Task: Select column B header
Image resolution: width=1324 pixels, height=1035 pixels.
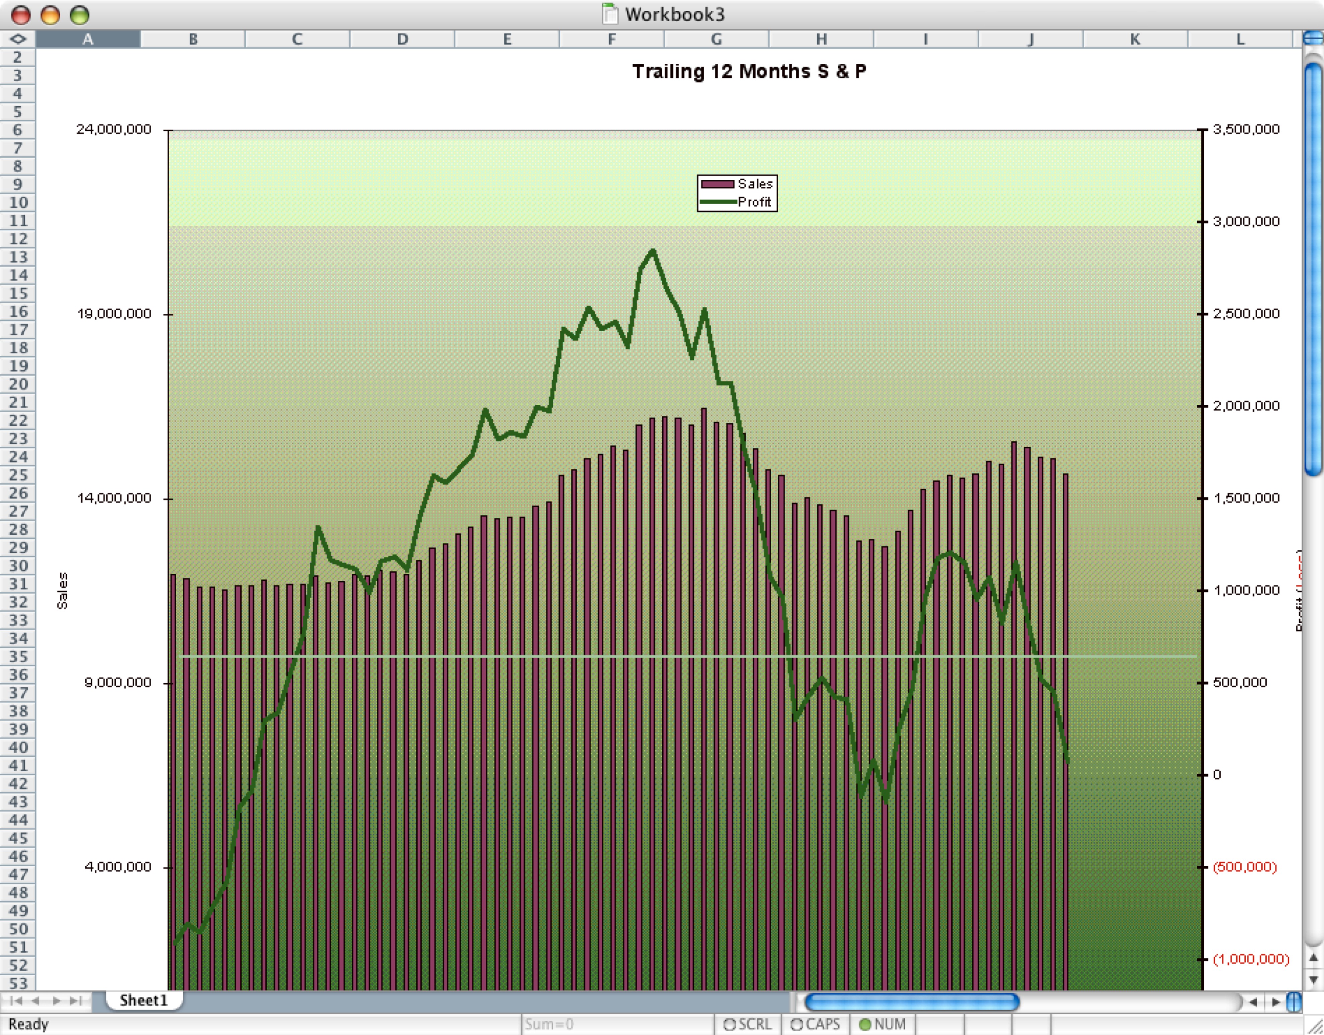Action: point(193,39)
